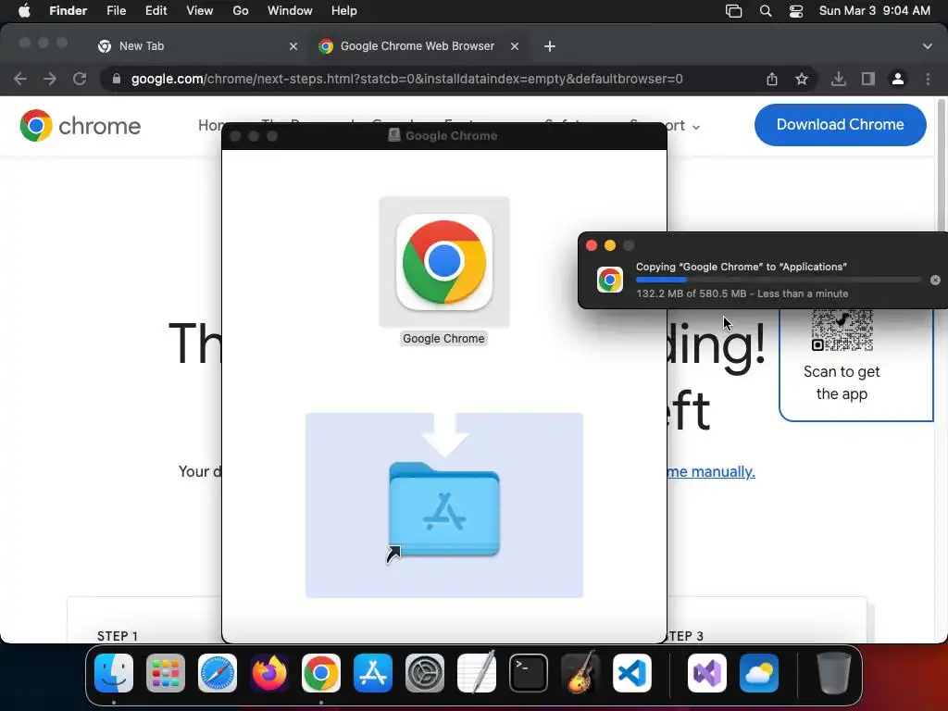The height and width of the screenshot is (711, 948).
Task: Click the Scan to get the app QR code
Action: 842,331
